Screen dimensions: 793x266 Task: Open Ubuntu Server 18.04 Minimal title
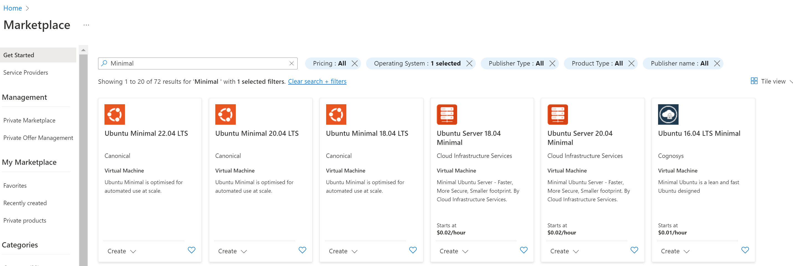coord(469,138)
